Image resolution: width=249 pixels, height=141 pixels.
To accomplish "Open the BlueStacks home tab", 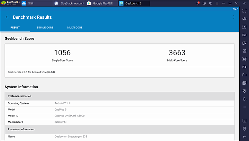I will tap(37, 3).
